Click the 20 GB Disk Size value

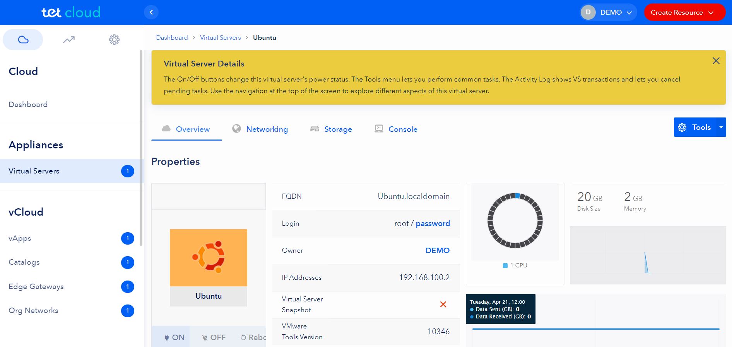tap(590, 197)
